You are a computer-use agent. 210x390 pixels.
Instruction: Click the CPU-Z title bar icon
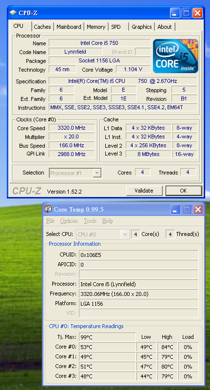pos(13,13)
